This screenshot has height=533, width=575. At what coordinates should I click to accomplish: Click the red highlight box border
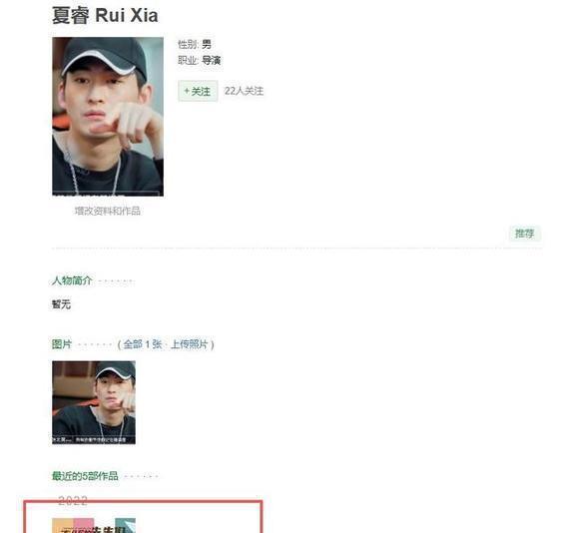143,501
